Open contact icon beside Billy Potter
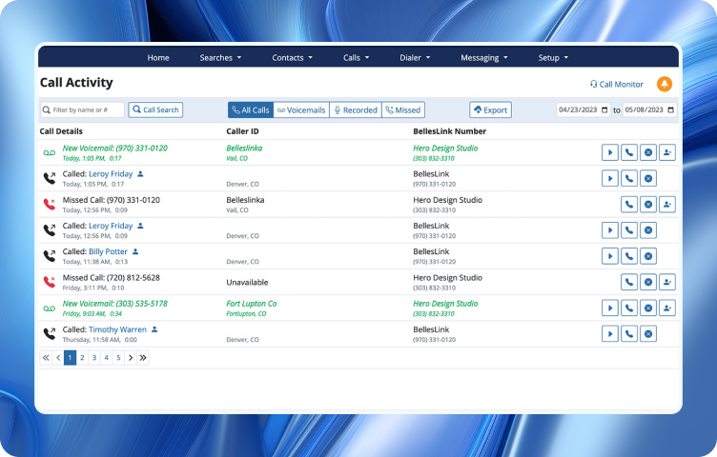This screenshot has height=457, width=717. (135, 251)
